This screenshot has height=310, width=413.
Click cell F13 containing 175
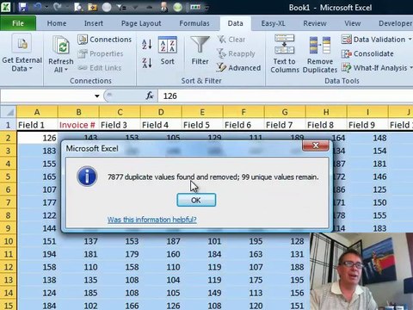click(243, 280)
